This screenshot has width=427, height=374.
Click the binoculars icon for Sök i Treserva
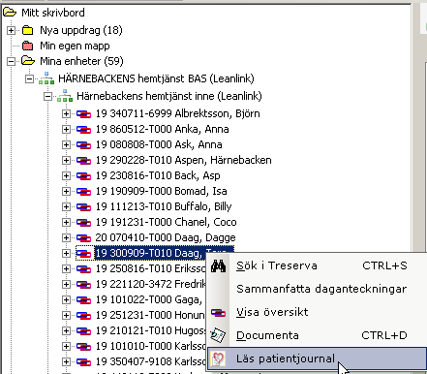pos(218,266)
